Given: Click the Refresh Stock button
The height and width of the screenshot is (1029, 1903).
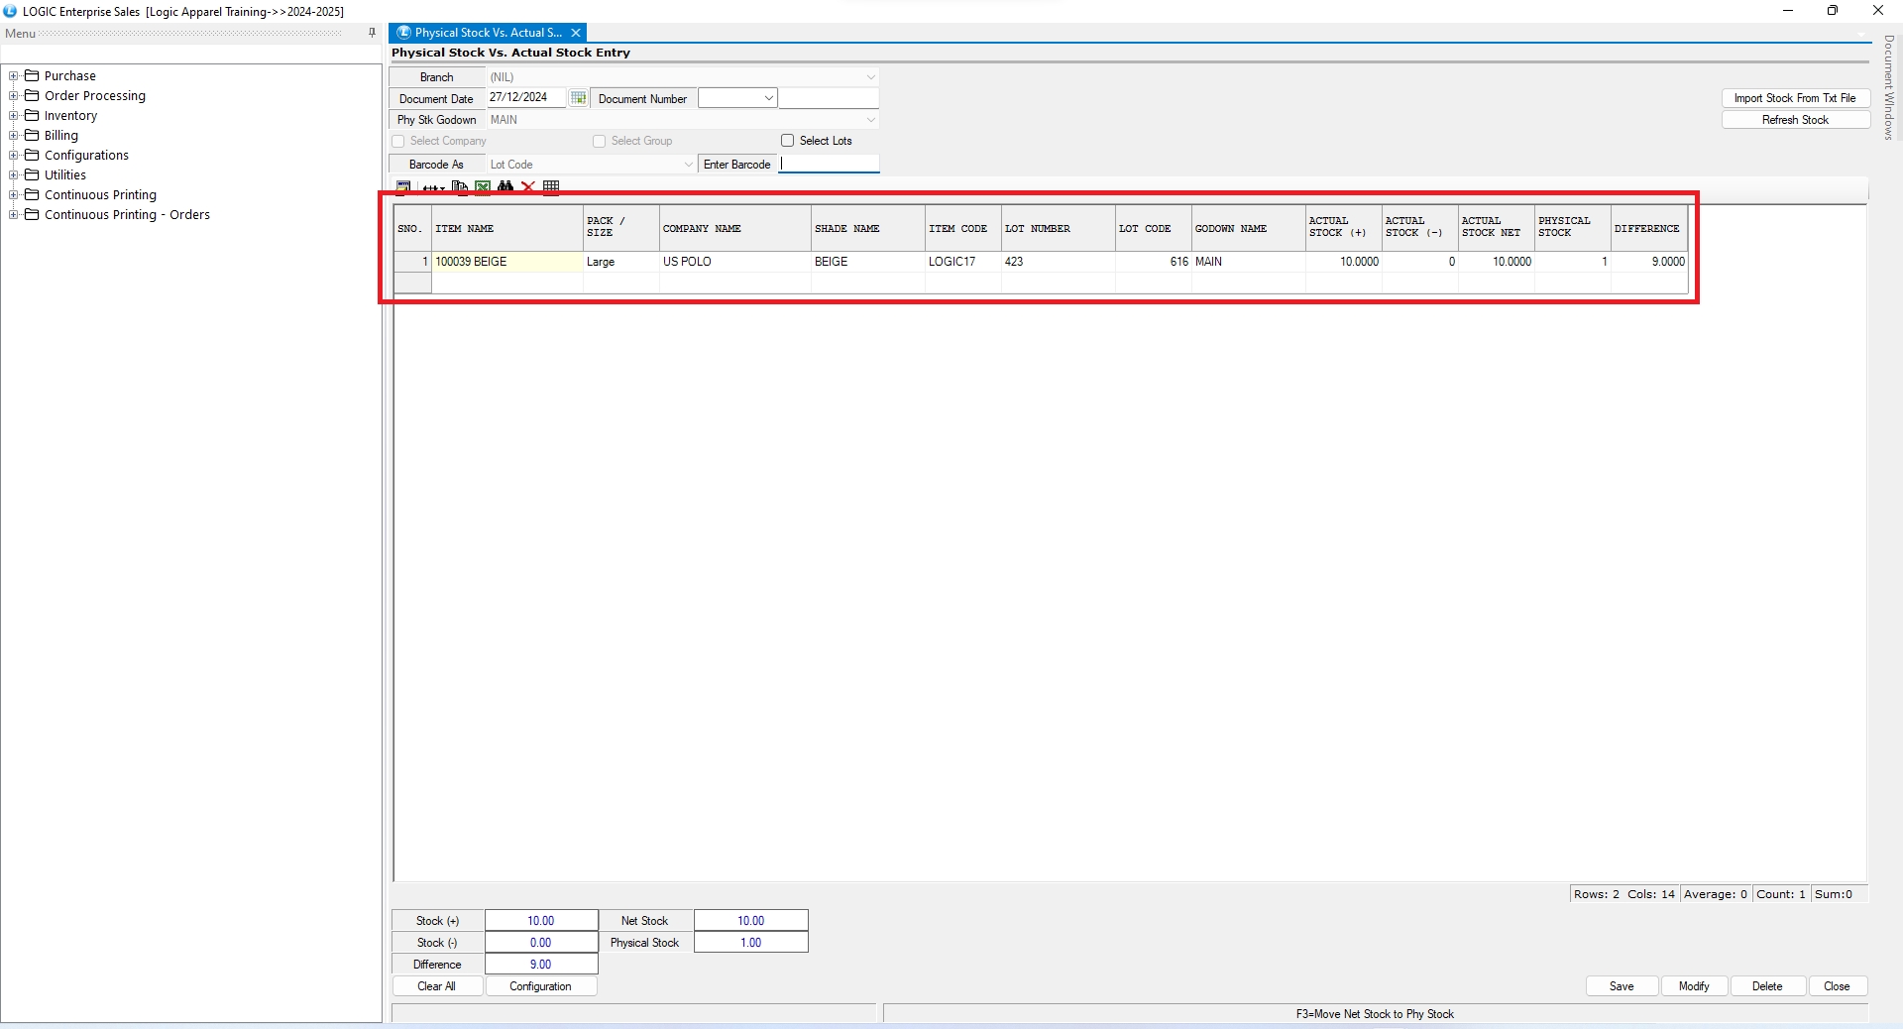Looking at the screenshot, I should point(1795,120).
